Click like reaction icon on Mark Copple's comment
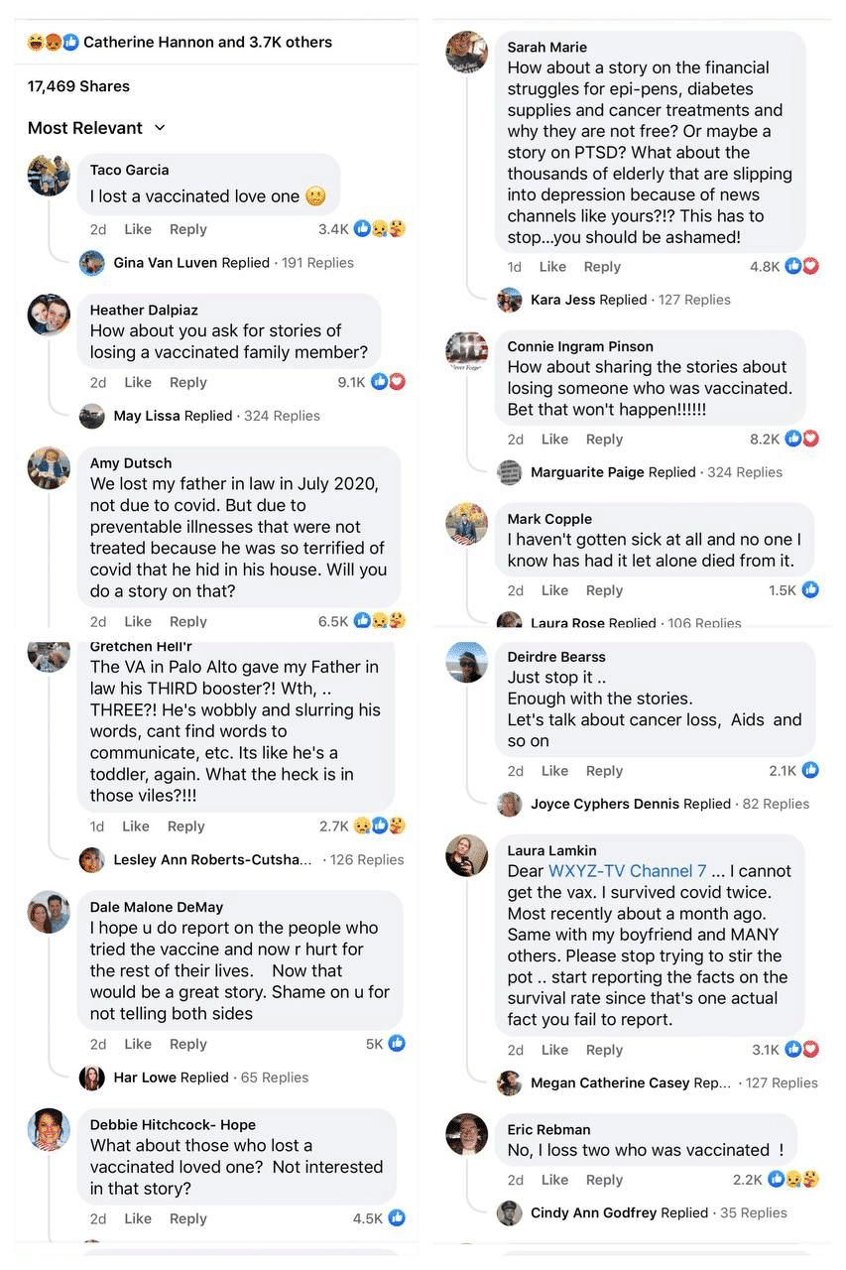846x1270 pixels. click(x=811, y=590)
